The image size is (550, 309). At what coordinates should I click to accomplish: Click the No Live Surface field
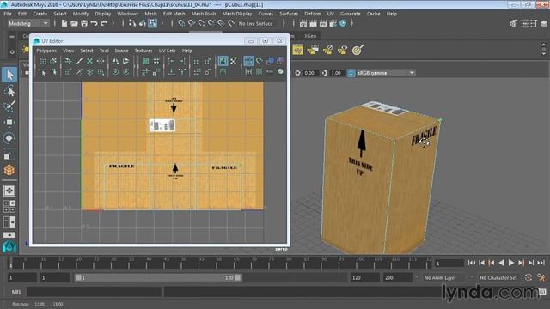(x=256, y=23)
